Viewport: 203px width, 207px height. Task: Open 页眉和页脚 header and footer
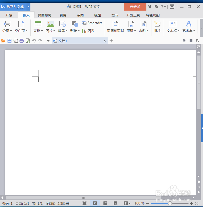click(x=115, y=27)
